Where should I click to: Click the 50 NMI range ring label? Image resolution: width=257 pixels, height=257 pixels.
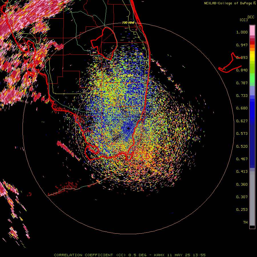(x=128, y=76)
